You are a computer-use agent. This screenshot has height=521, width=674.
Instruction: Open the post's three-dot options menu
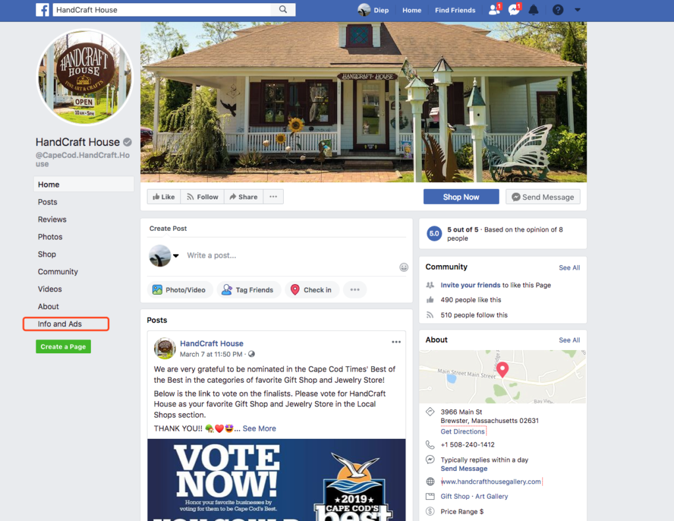396,342
